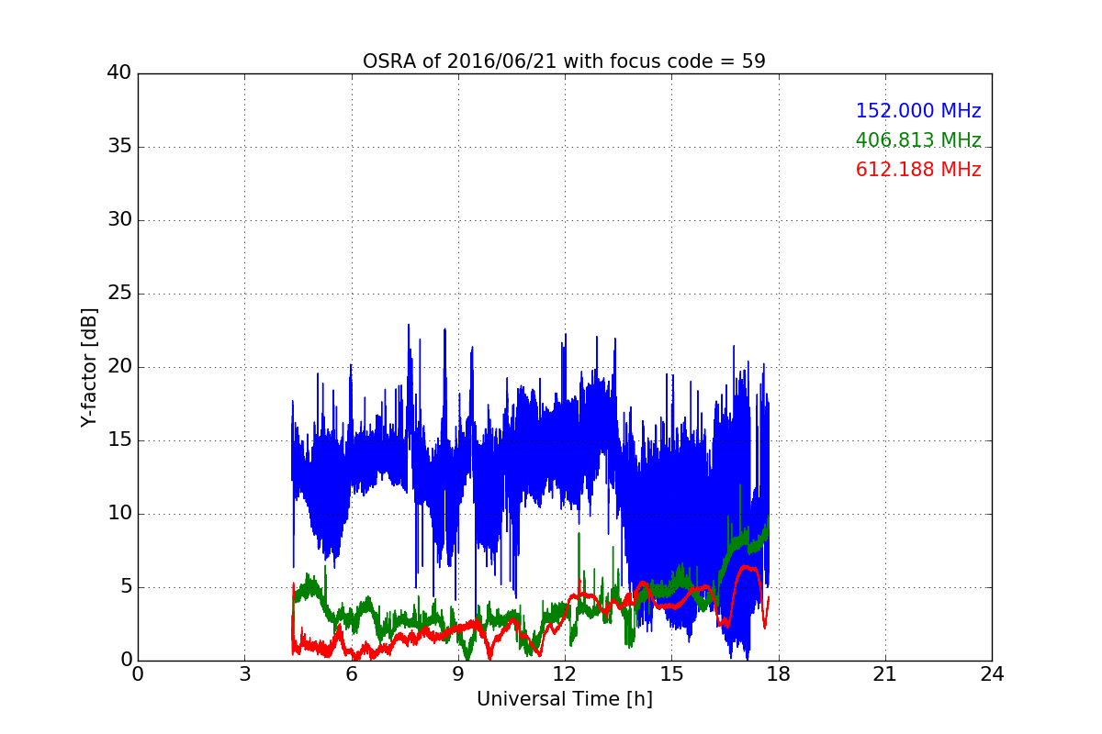Click the y-axis tick label 5
The width and height of the screenshot is (1102, 734).
click(126, 587)
